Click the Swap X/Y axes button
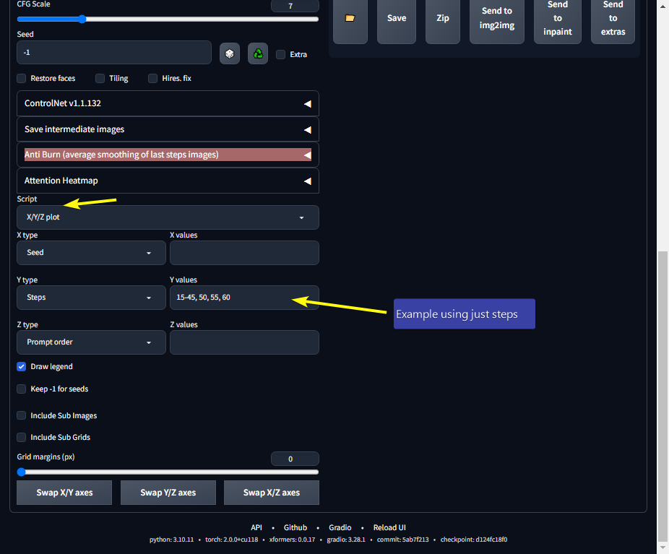 (x=64, y=492)
